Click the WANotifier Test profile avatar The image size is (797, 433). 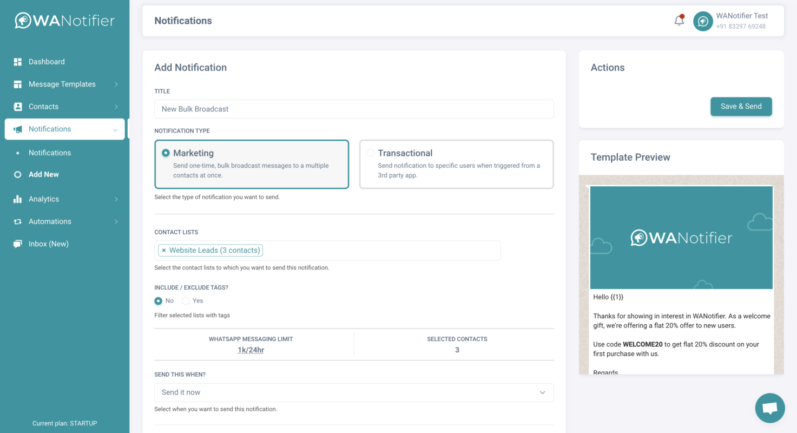[x=703, y=21]
